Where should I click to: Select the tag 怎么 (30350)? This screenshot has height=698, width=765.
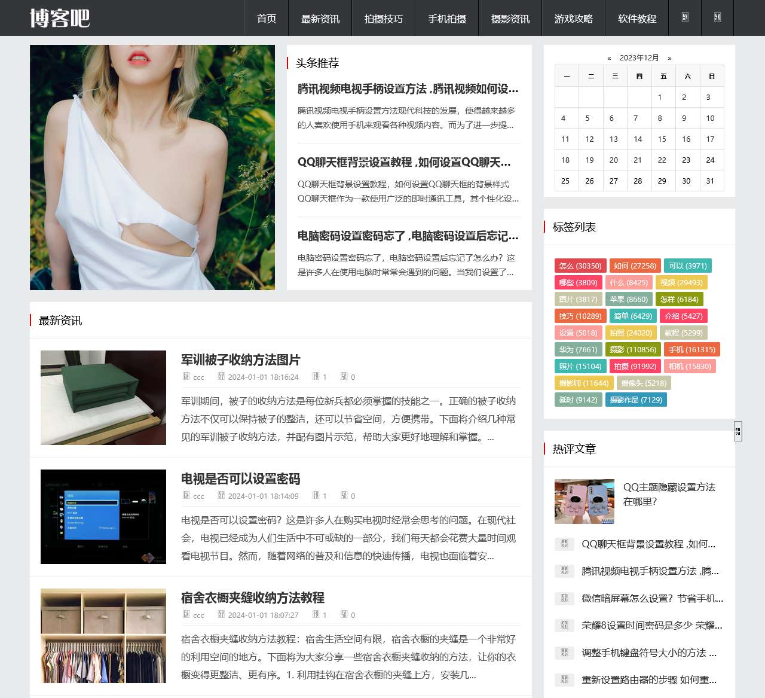point(580,266)
